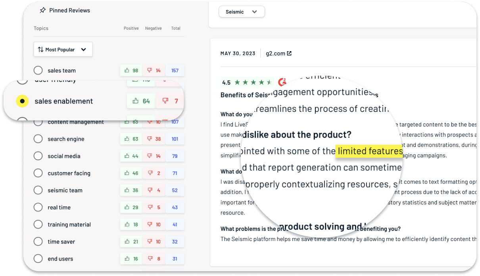This screenshot has width=480, height=276.
Task: Click total 79 for social media
Action: pos(175,156)
